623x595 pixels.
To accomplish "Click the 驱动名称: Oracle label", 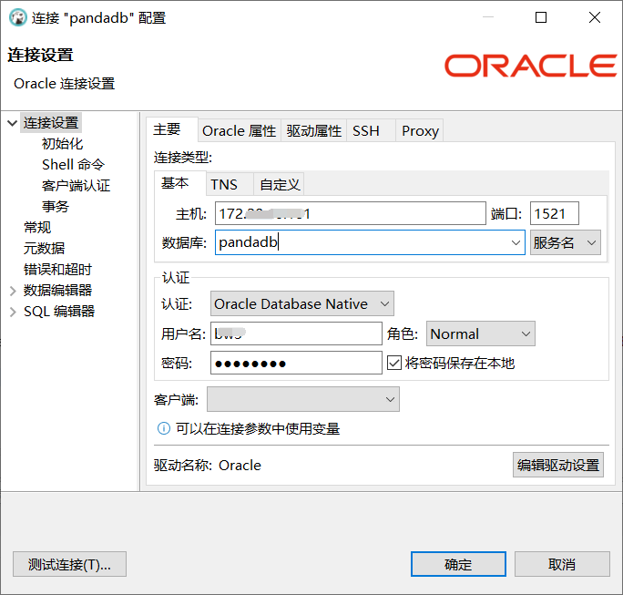I will pyautogui.click(x=208, y=465).
